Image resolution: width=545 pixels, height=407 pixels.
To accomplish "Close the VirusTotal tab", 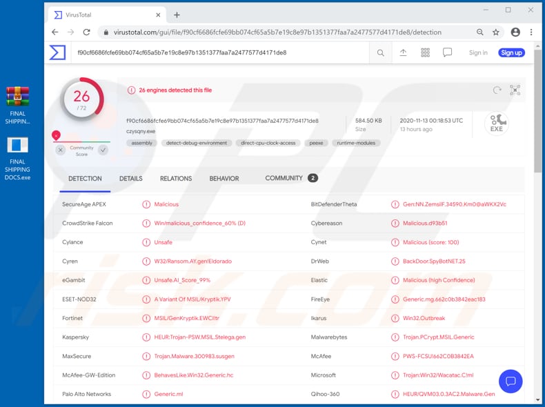I will (x=158, y=15).
